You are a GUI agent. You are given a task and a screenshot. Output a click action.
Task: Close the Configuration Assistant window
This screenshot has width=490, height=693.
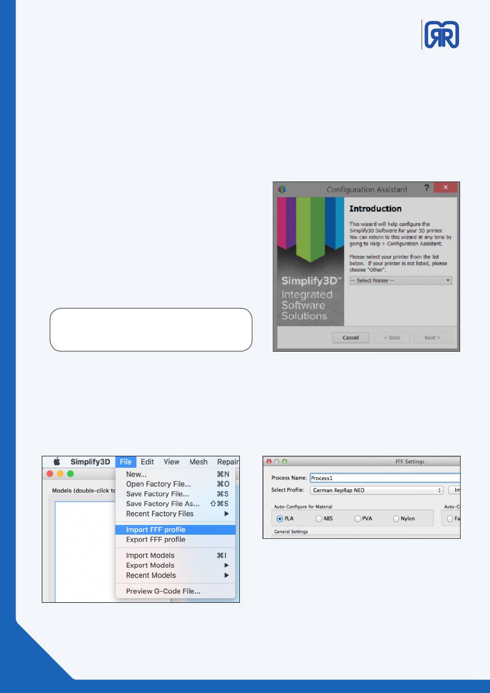(x=446, y=187)
